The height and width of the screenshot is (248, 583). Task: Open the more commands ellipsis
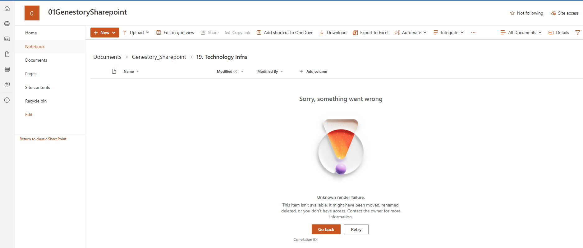[x=473, y=33]
